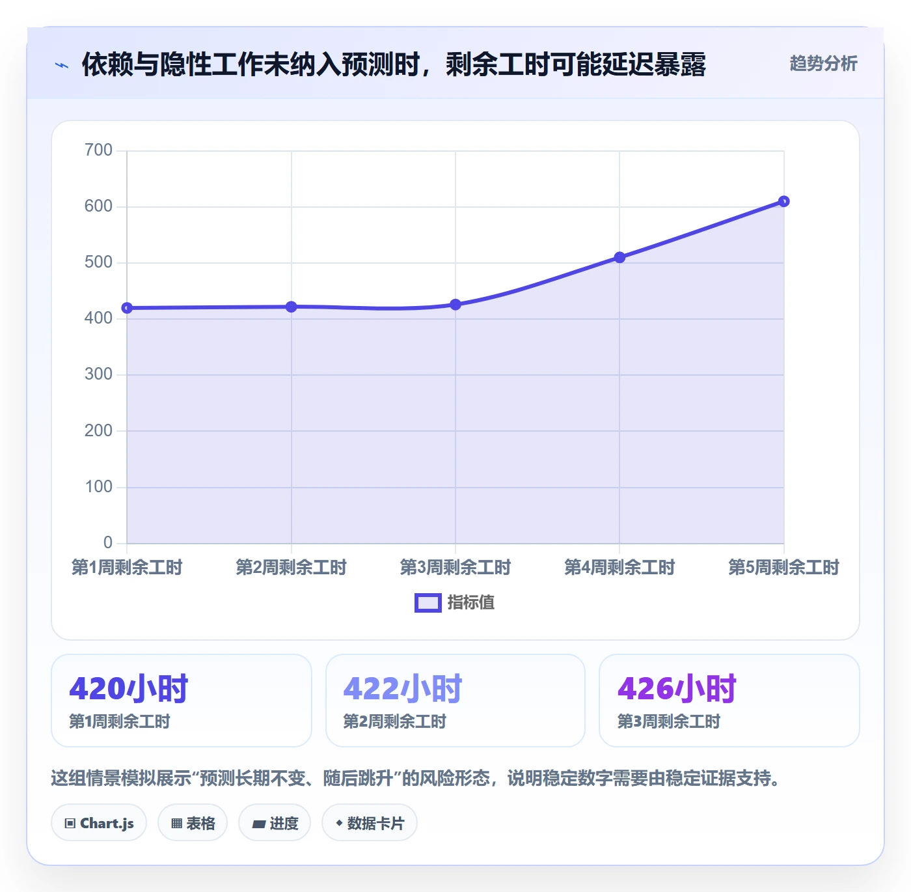Click the 0 y-axis tick label

pyautogui.click(x=108, y=543)
